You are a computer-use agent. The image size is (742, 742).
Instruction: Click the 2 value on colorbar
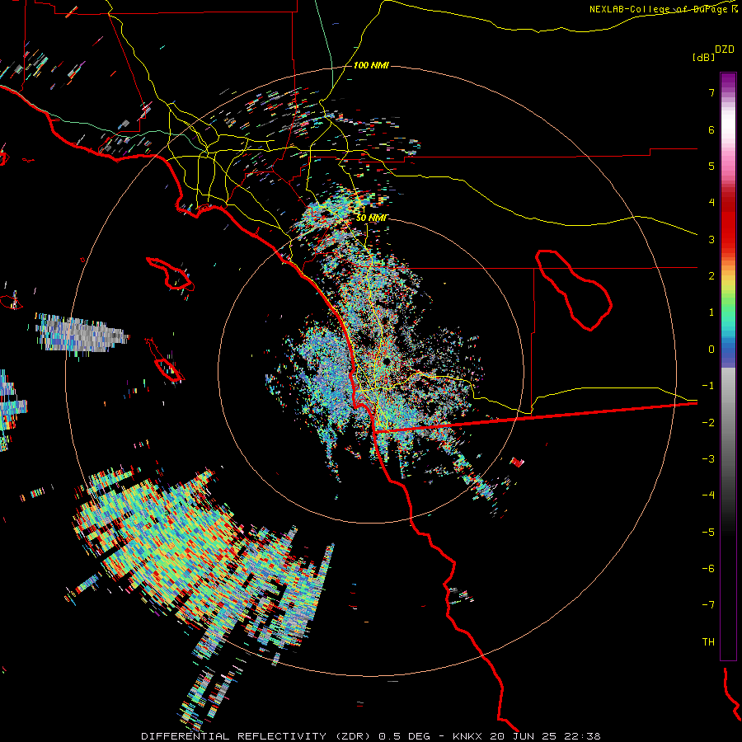[711, 276]
